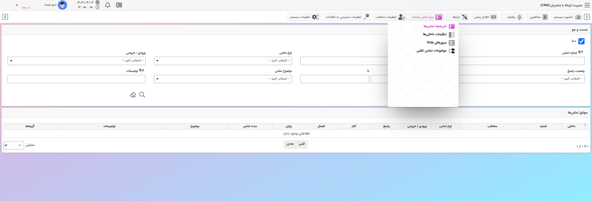Screen dimensions: 592x201
Task: Open نوع تماس dropdown
Action: [223, 61]
